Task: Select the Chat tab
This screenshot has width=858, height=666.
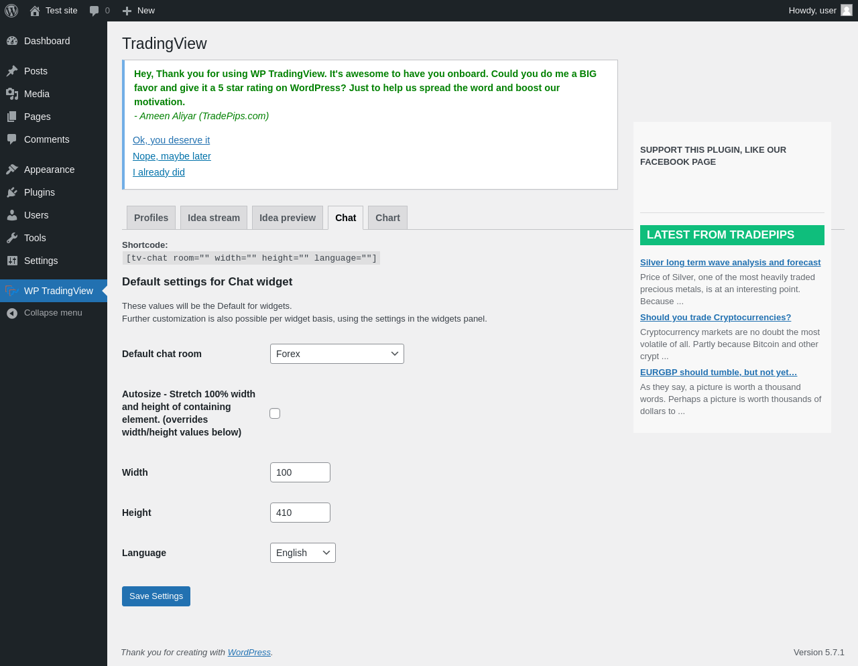Action: point(346,218)
